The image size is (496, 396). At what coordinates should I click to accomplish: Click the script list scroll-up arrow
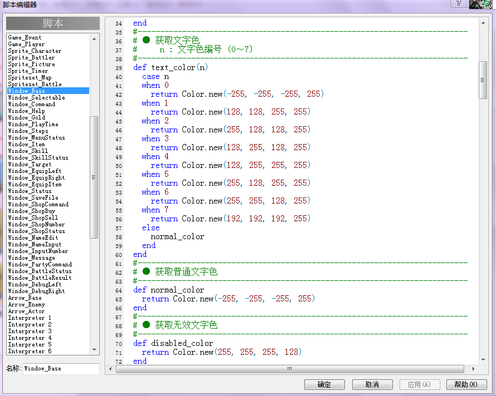tap(94, 38)
